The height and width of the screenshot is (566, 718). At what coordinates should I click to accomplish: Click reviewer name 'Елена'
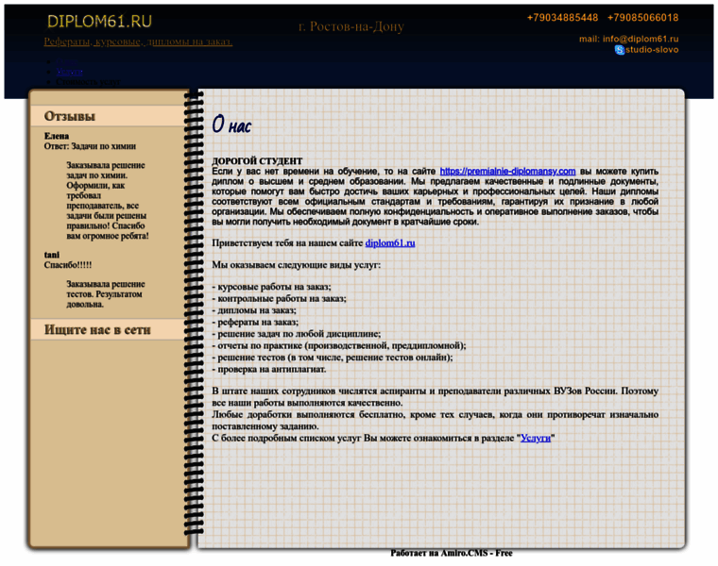(57, 136)
